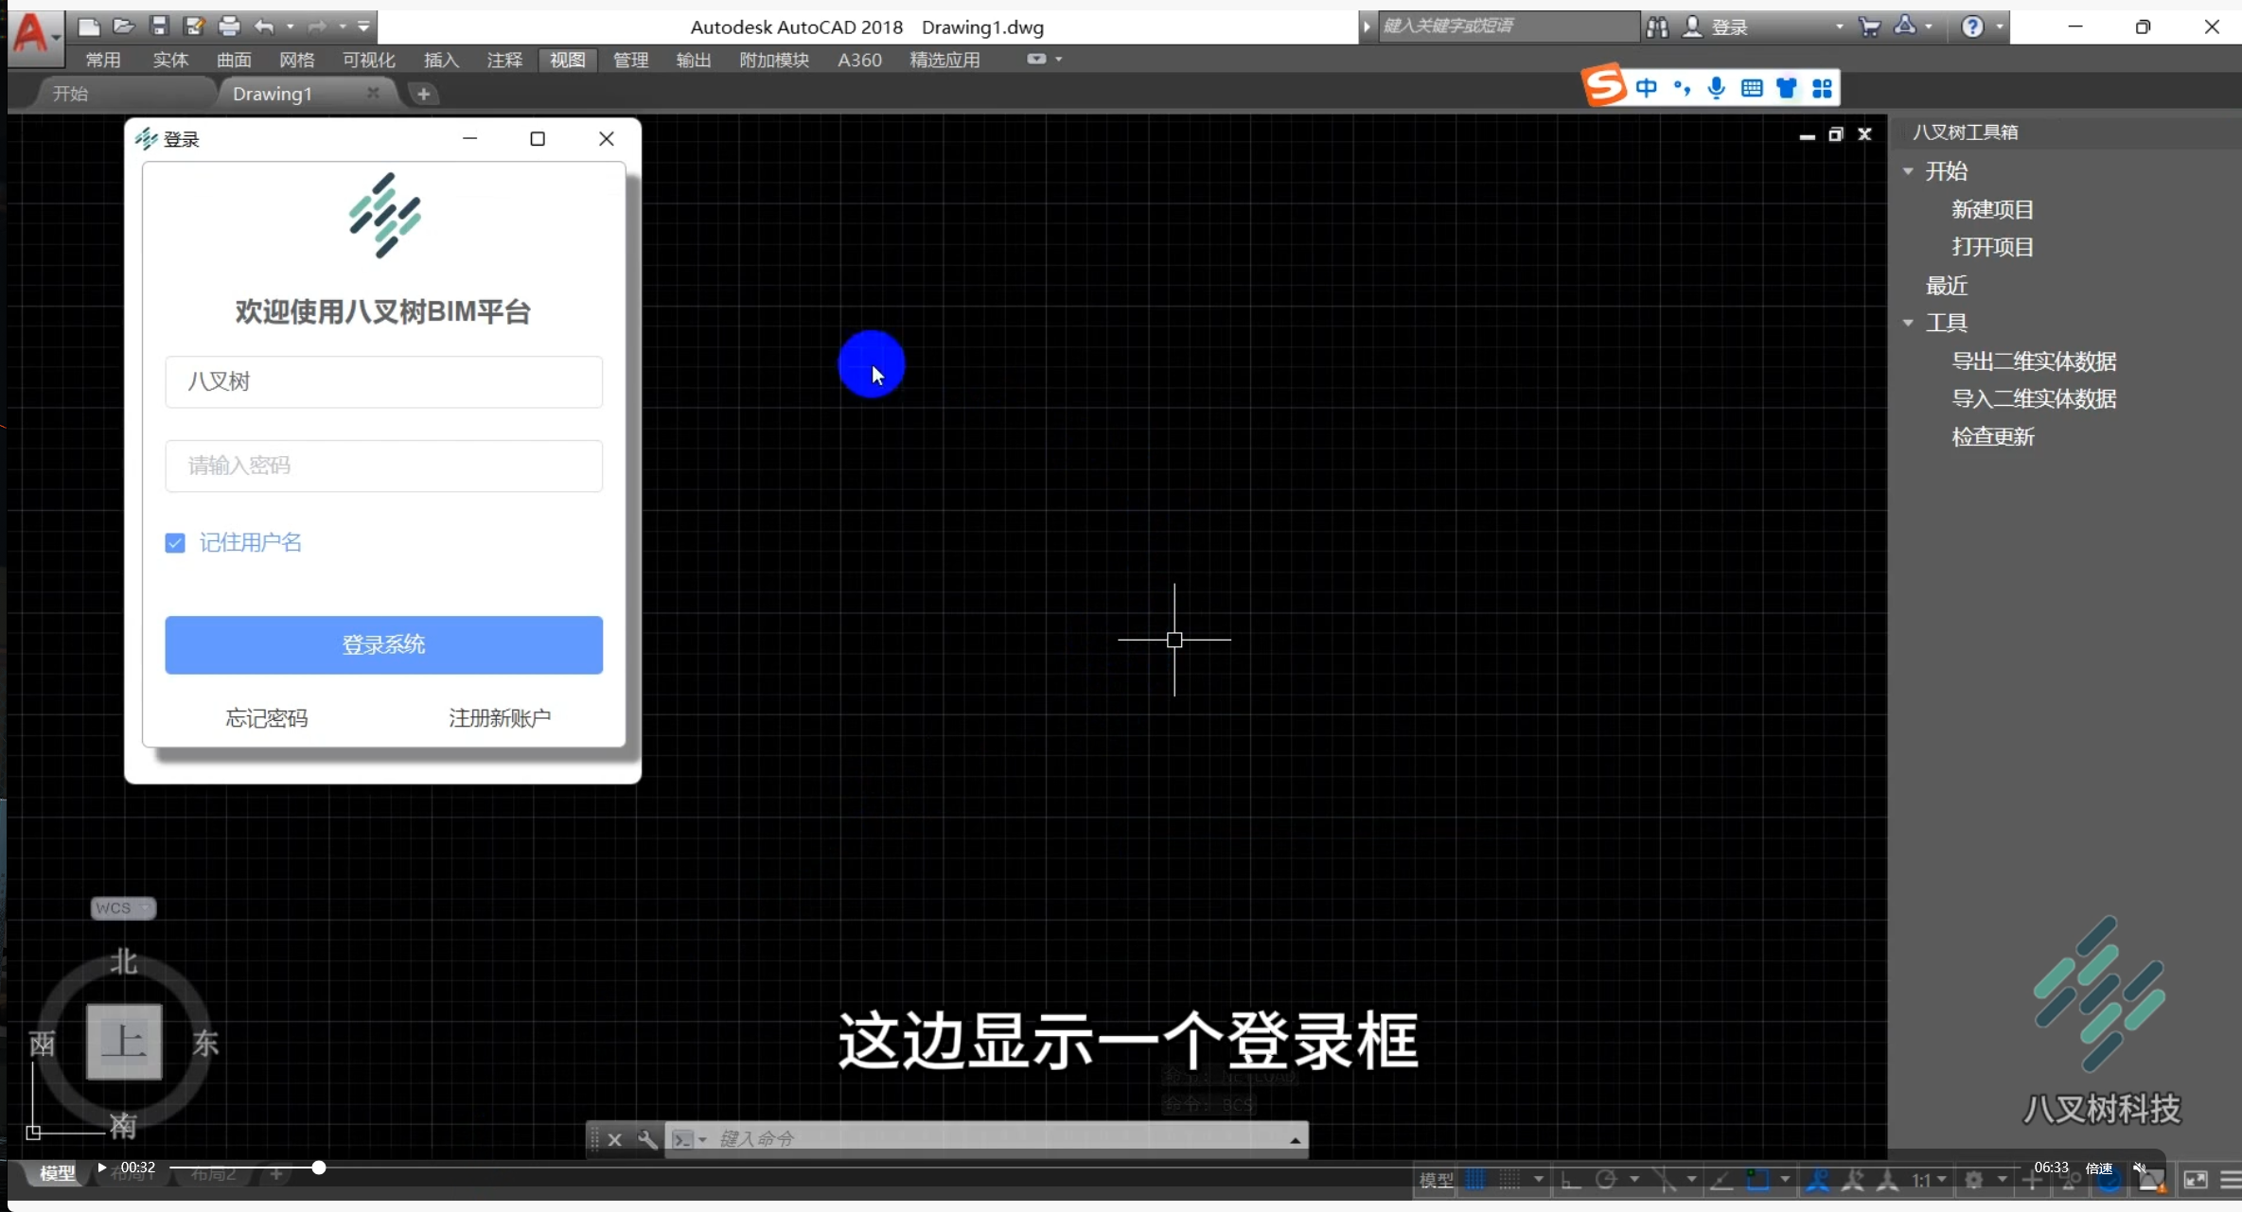Collapse the 工具 tree section
The width and height of the screenshot is (2242, 1212).
click(x=1909, y=323)
